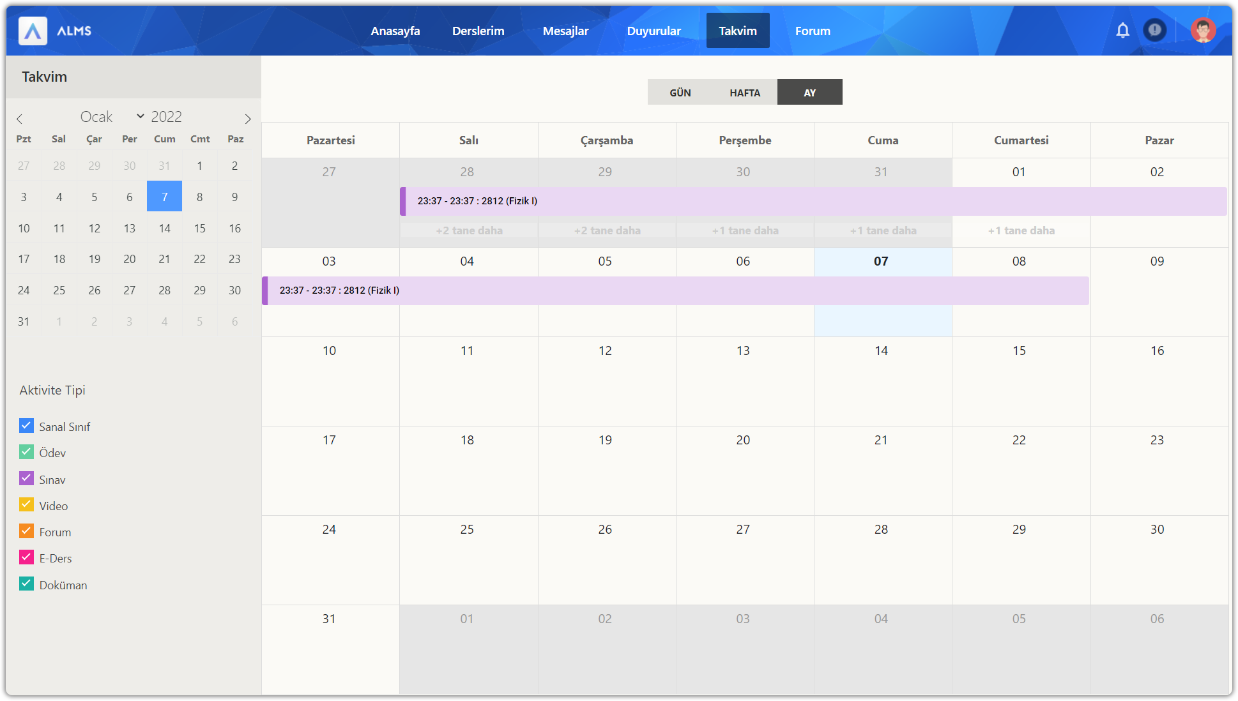
Task: Go to previous month with left arrow
Action: (x=20, y=119)
